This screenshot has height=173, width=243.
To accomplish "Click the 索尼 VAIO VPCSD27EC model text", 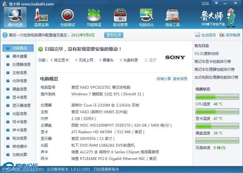I will (x=101, y=87).
